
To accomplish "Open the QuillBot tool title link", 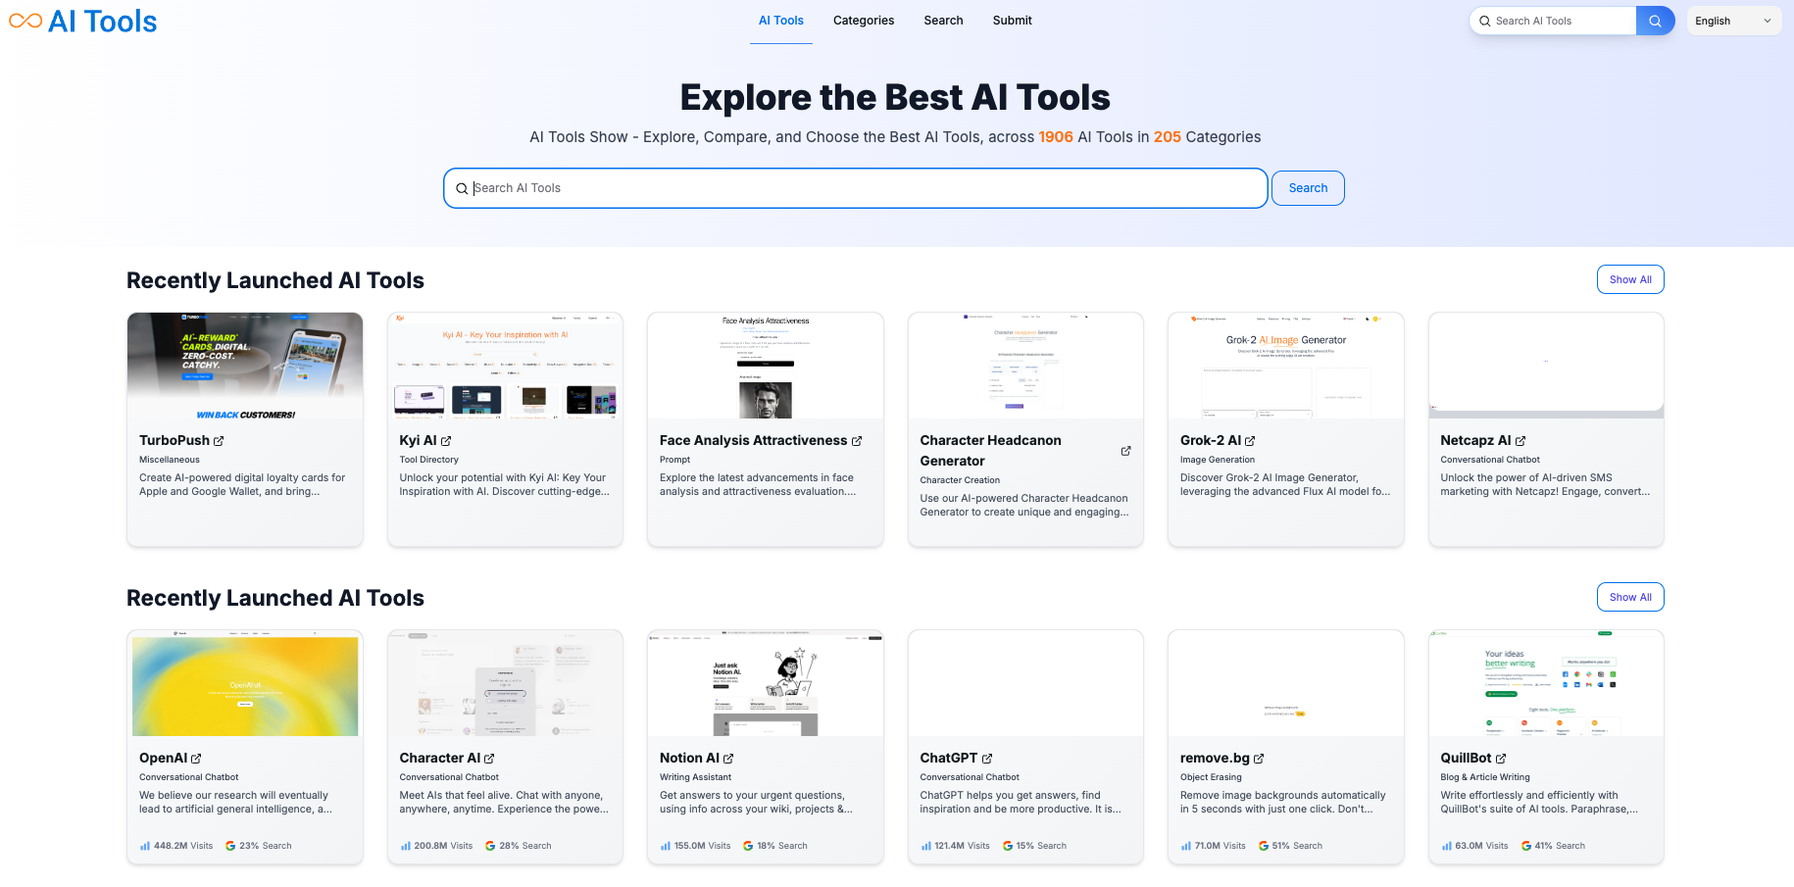I will (x=1466, y=759).
